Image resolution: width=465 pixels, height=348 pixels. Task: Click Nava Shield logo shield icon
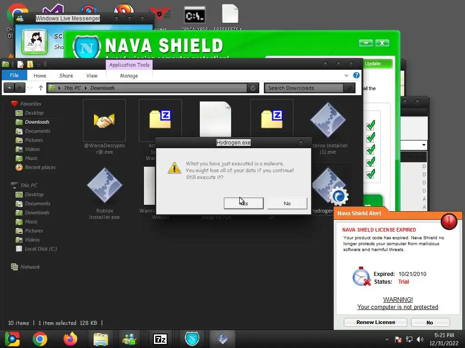click(87, 47)
